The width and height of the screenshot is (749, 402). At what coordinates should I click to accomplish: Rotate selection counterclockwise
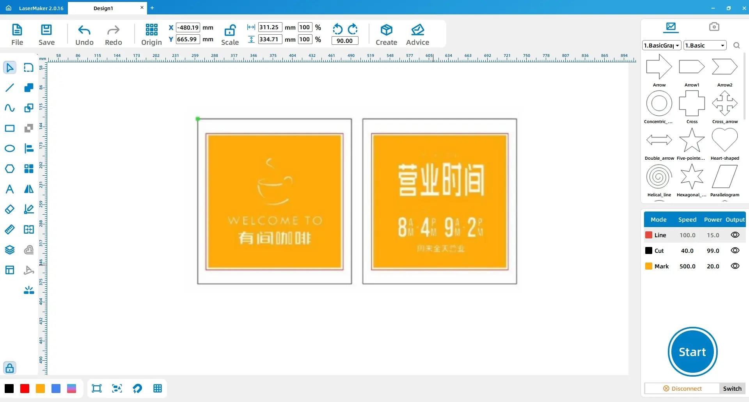coord(337,29)
